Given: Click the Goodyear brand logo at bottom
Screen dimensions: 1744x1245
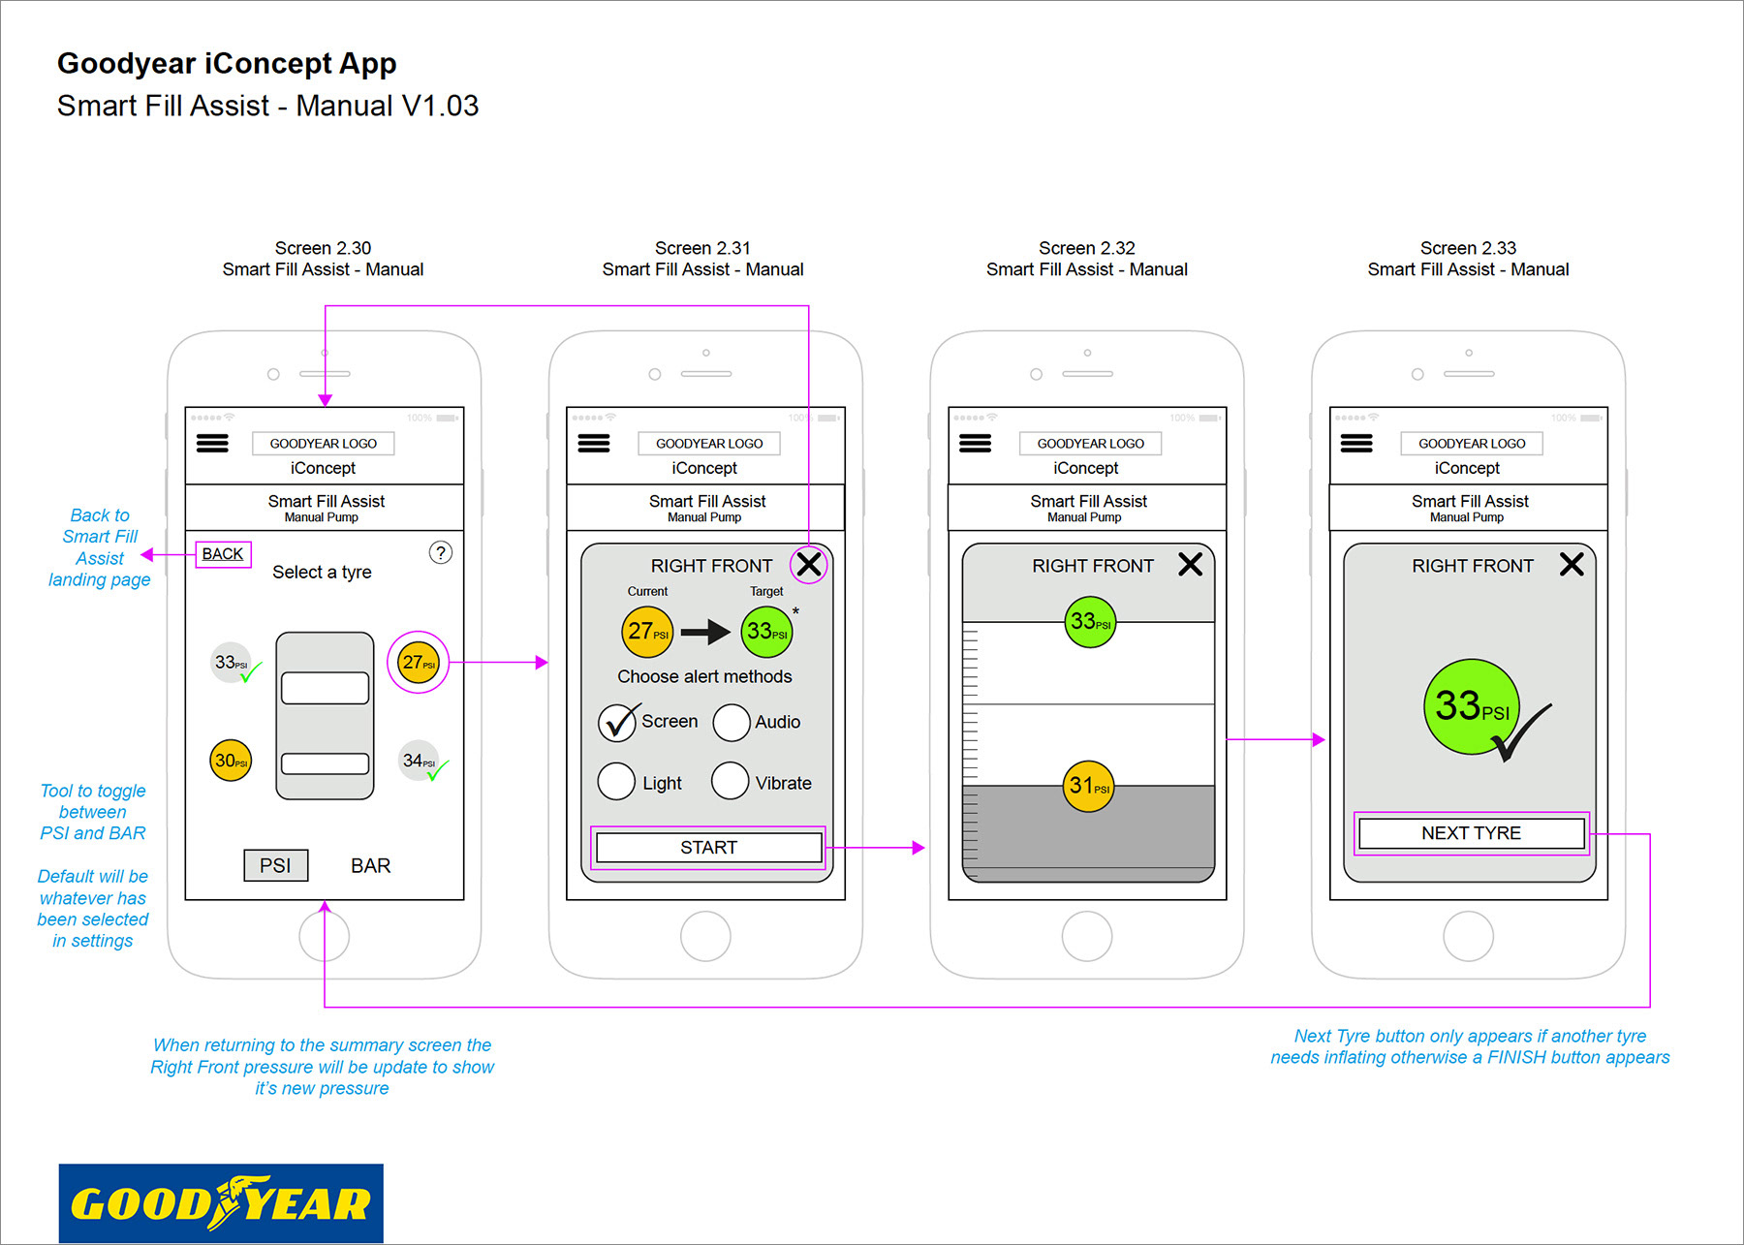Looking at the screenshot, I should tap(221, 1203).
